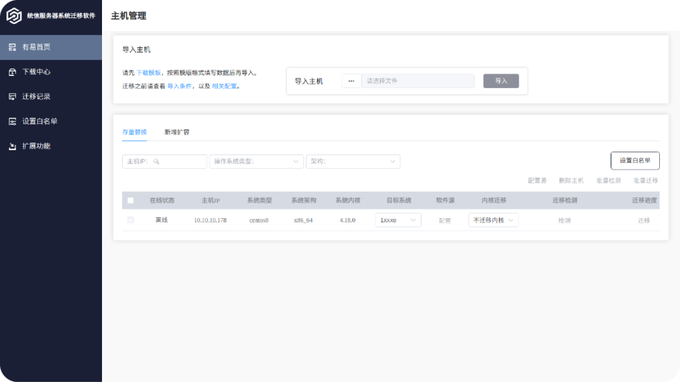The height and width of the screenshot is (382, 680).
Task: Go to 迁移记录 page
Action: point(51,97)
